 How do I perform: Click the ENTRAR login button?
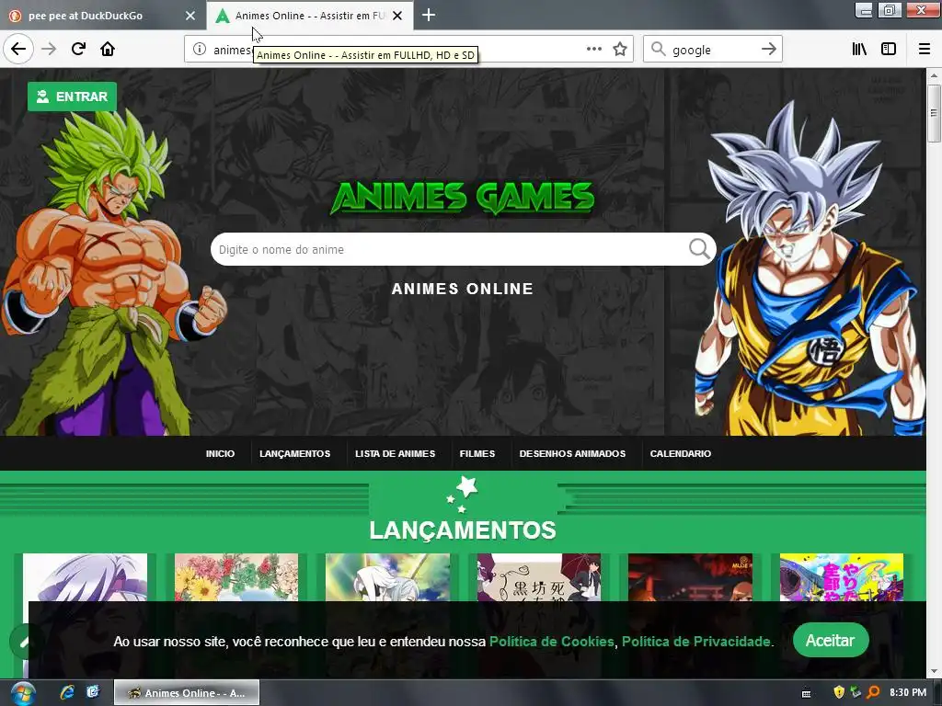[72, 97]
